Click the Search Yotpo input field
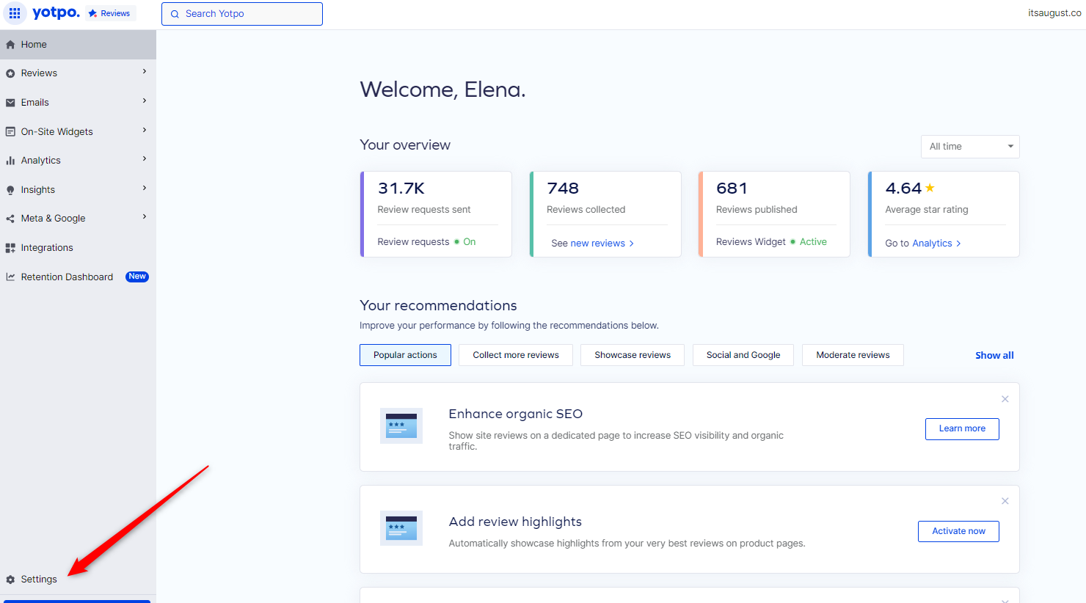 point(242,14)
